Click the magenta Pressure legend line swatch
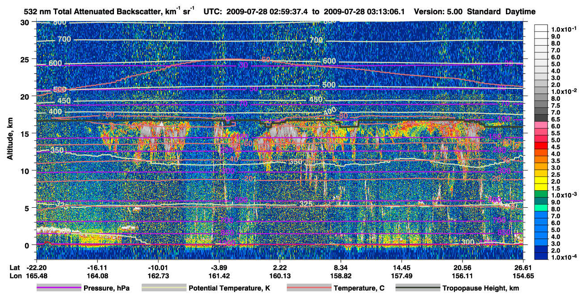This screenshot has height=298, width=581. pos(59,288)
